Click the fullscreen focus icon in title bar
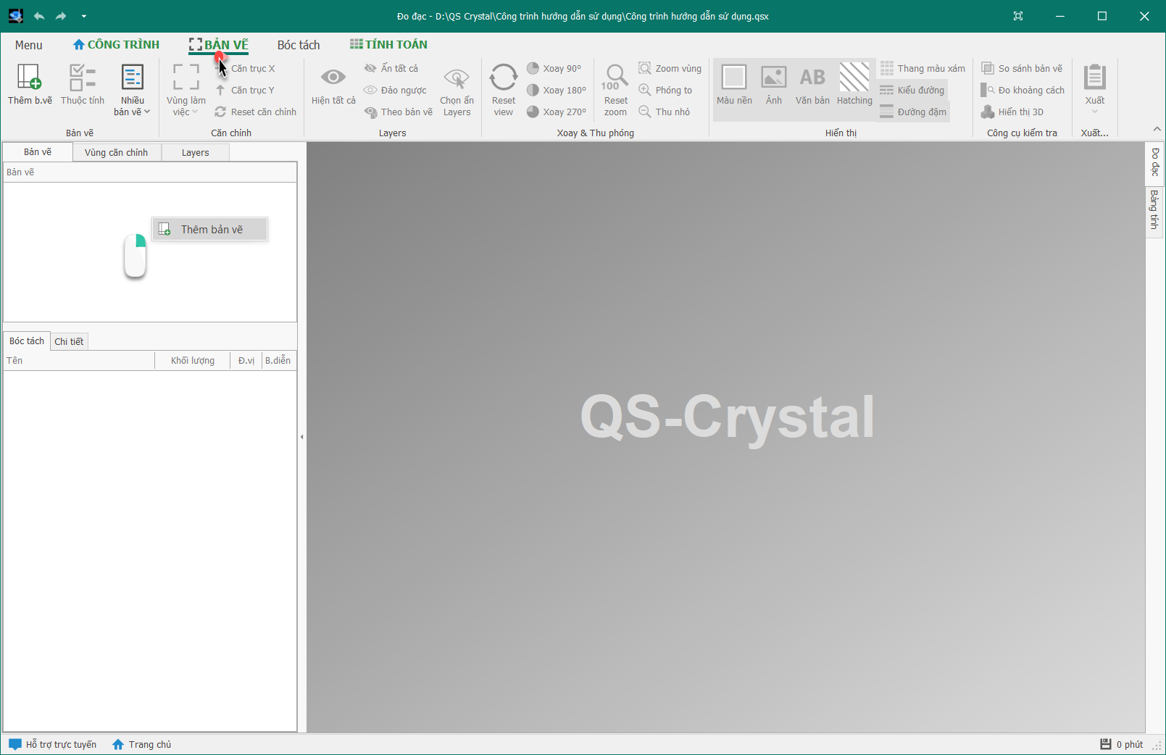This screenshot has width=1166, height=755. coord(1018,16)
